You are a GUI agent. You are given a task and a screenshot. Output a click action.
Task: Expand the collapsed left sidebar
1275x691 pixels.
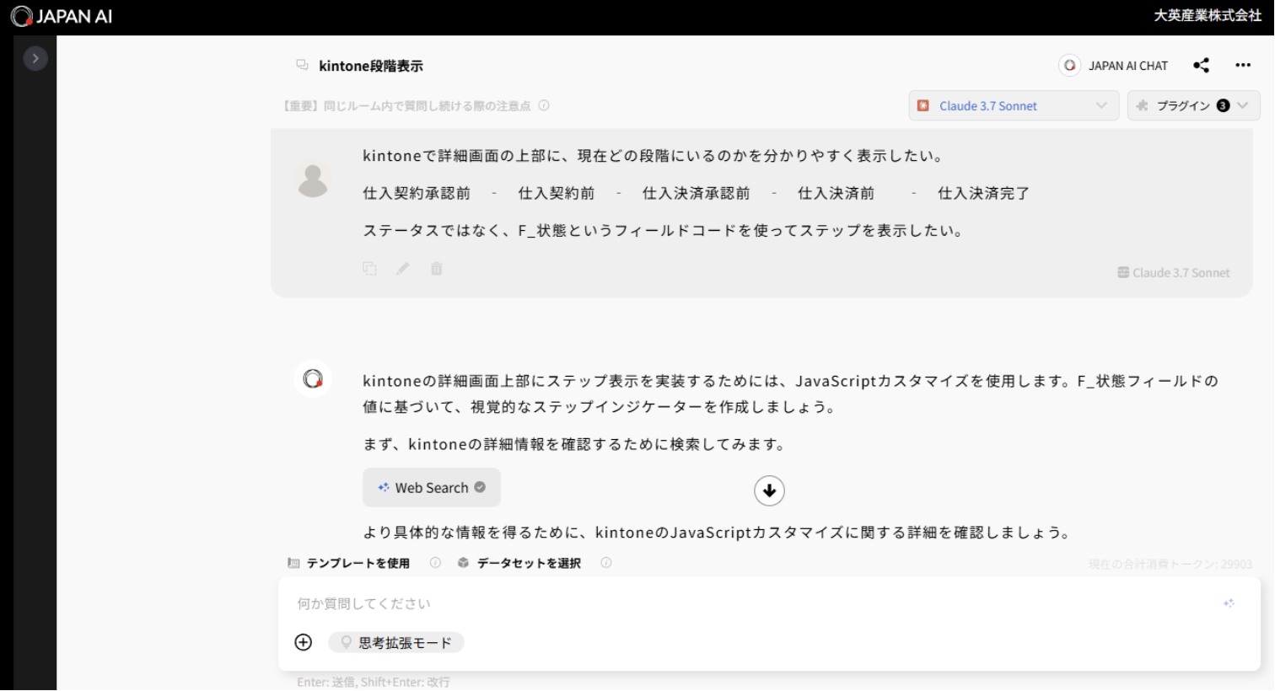[x=35, y=58]
